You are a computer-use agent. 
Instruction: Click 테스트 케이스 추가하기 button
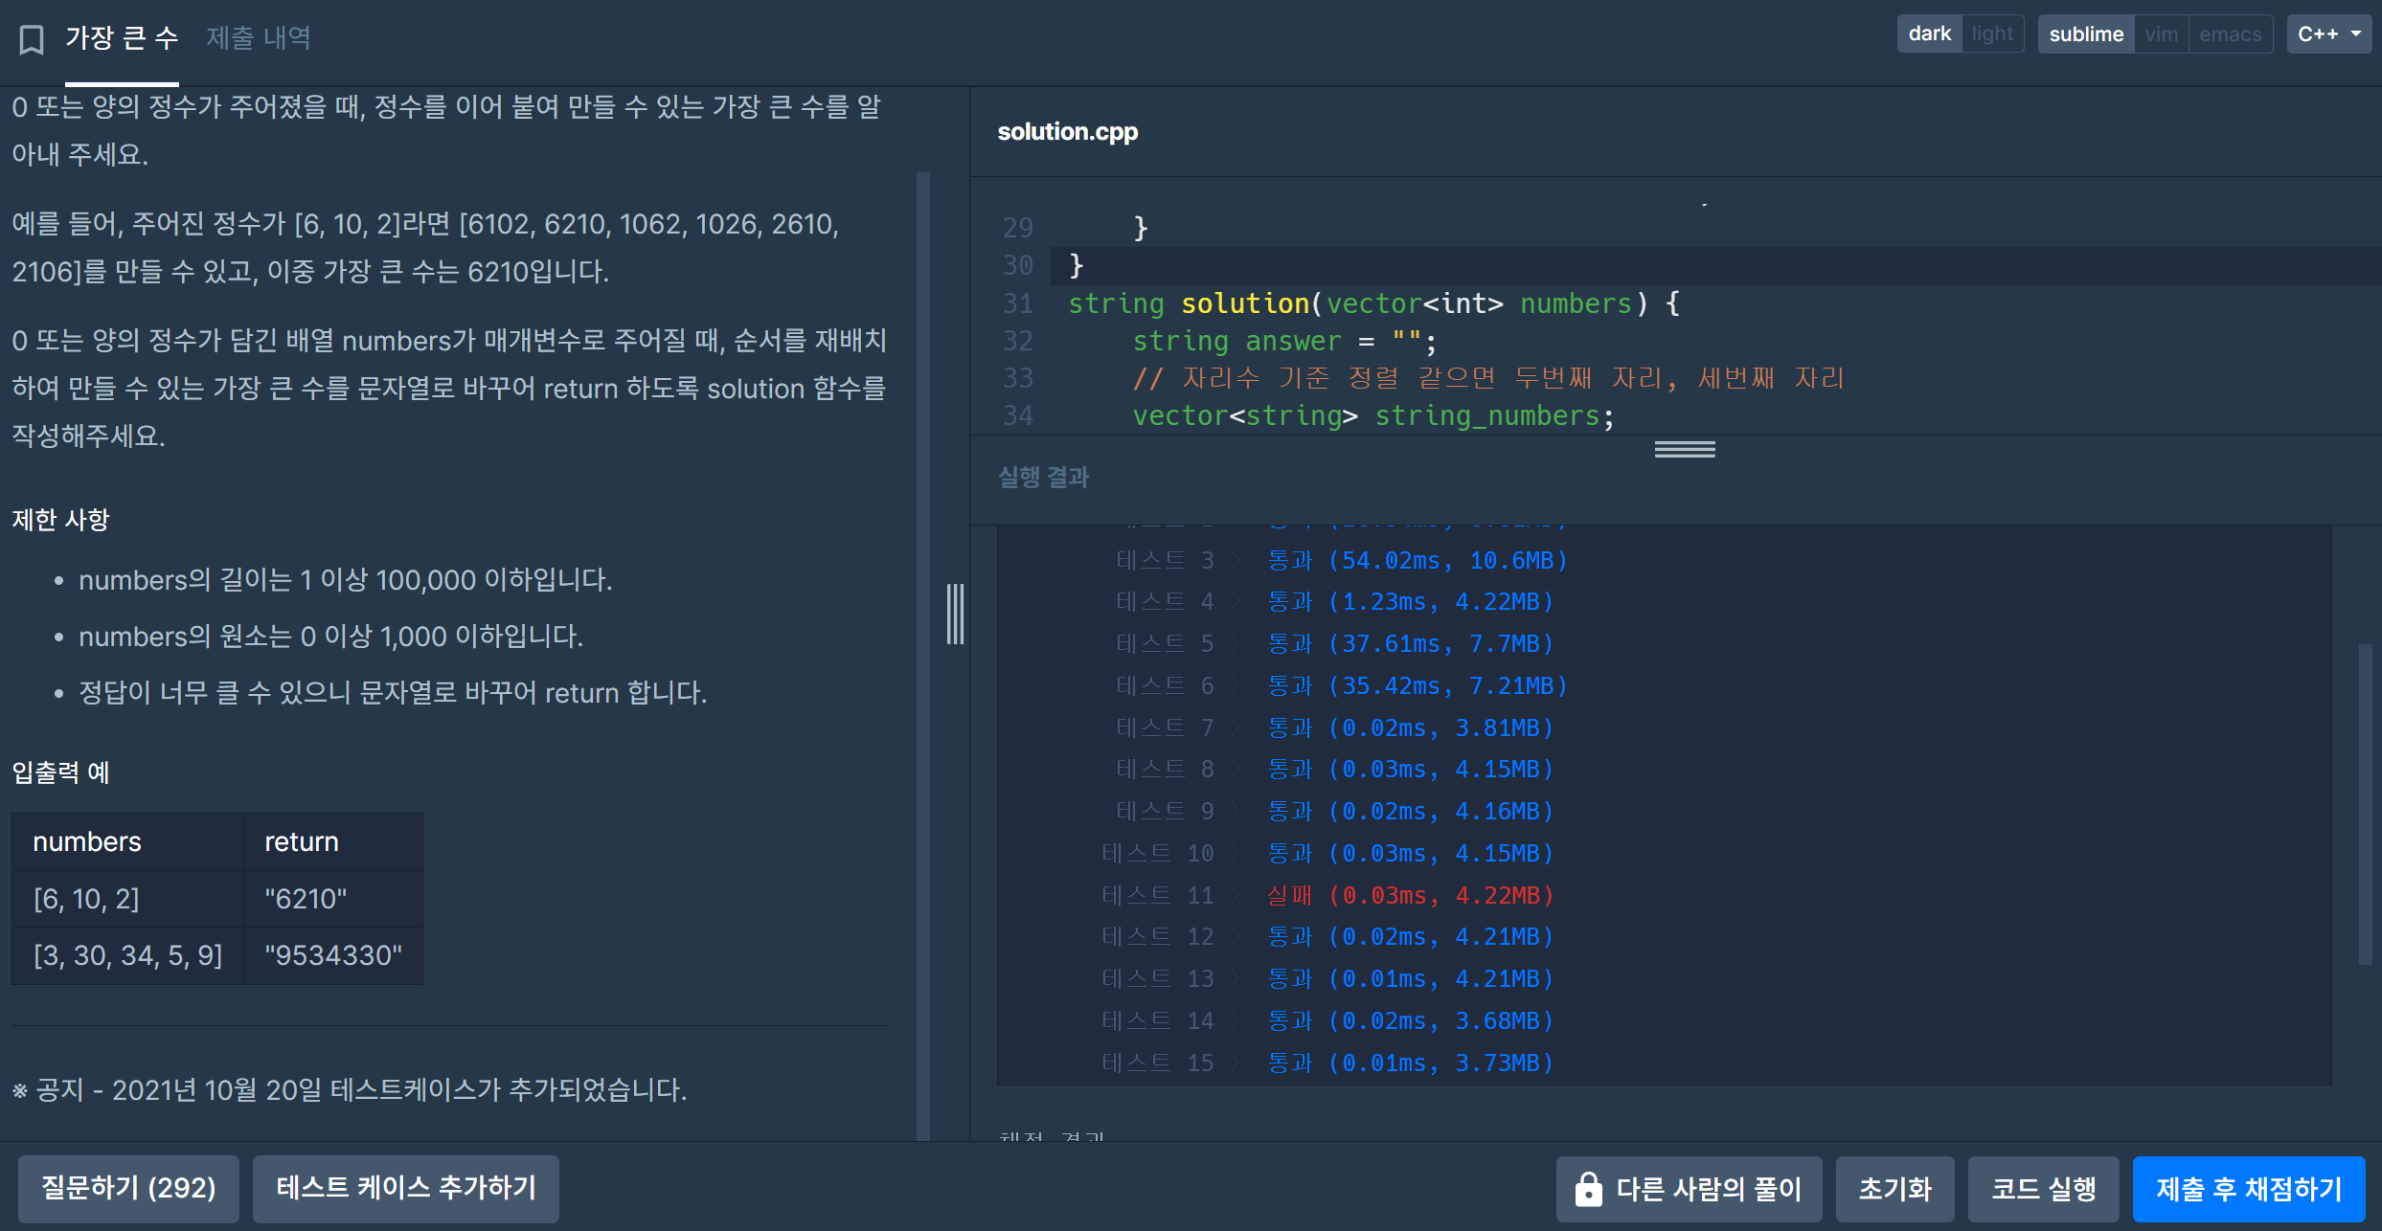click(x=405, y=1189)
